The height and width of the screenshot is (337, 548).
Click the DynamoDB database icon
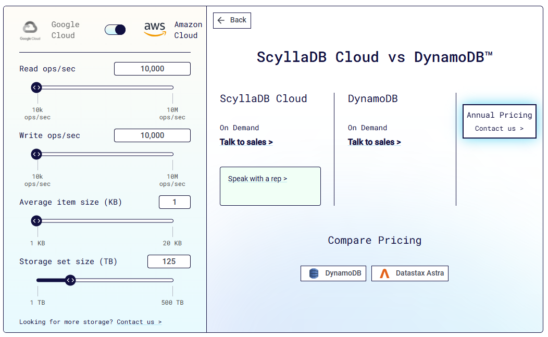point(314,273)
